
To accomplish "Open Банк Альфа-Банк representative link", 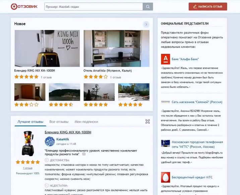I will tap(185, 59).
